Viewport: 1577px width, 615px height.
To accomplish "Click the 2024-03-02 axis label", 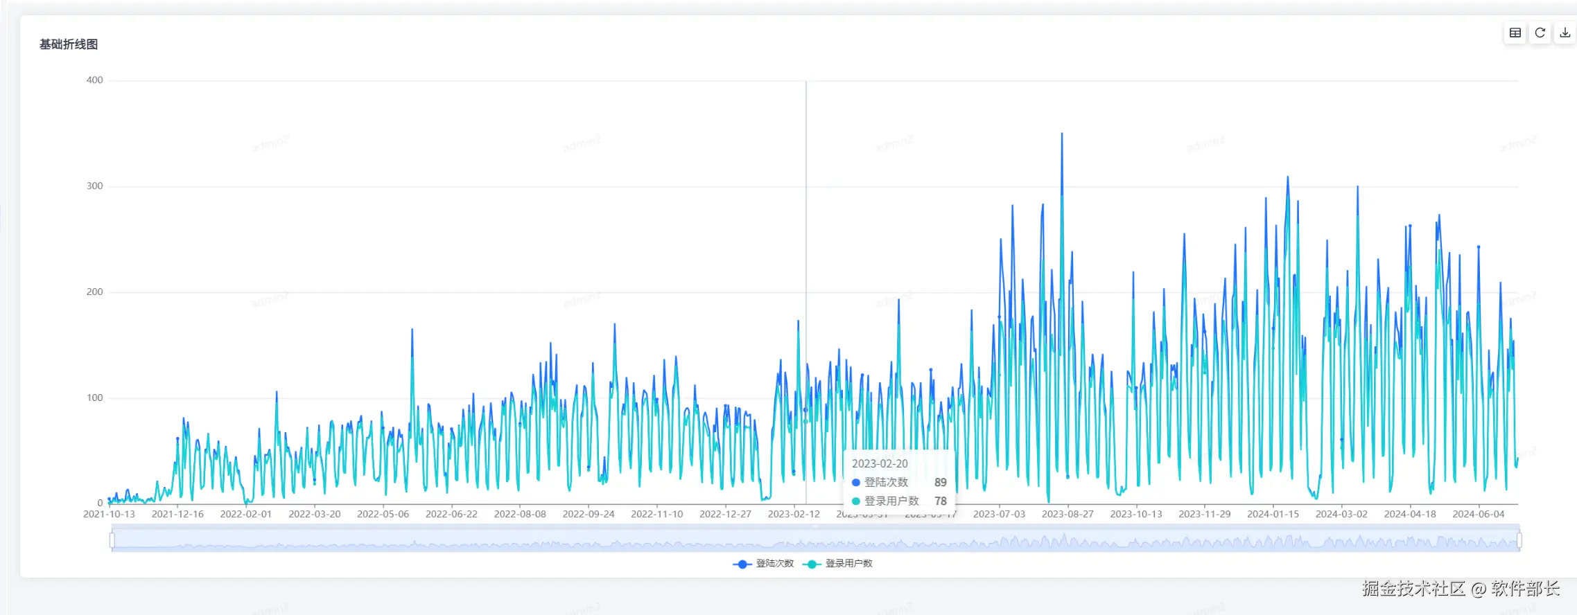I will click(x=1341, y=514).
